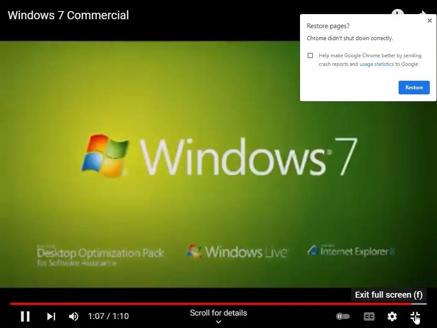This screenshot has width=437, height=328.
Task: Skip to the next video
Action: pyautogui.click(x=51, y=316)
